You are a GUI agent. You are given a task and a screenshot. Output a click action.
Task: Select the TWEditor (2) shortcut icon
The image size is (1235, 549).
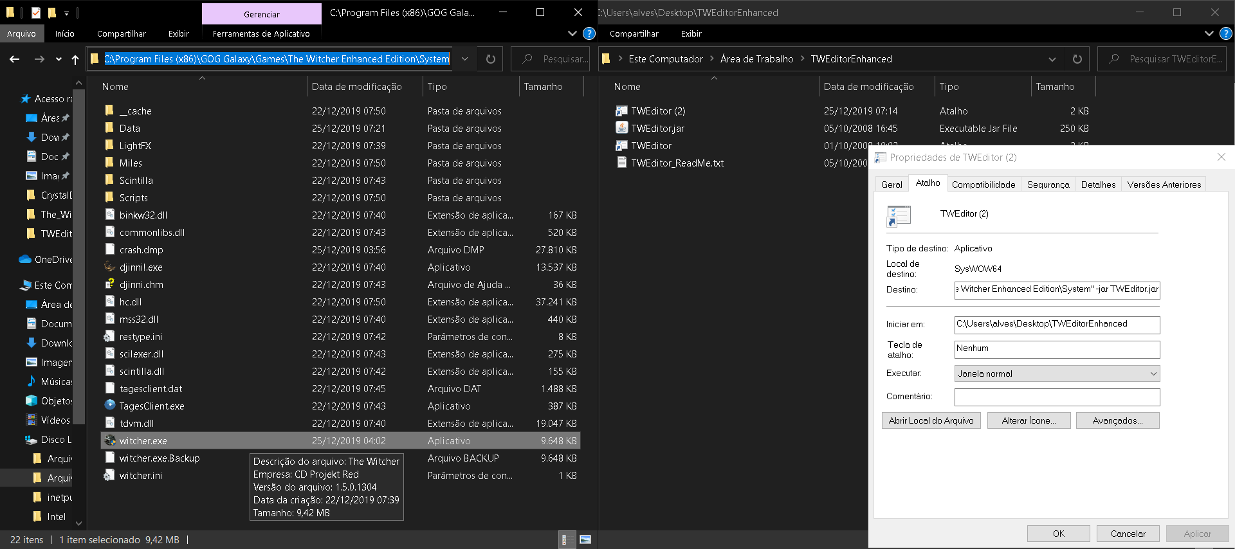click(x=621, y=111)
